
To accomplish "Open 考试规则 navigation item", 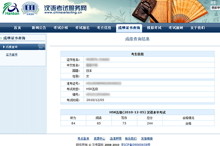I will tap(176, 28).
